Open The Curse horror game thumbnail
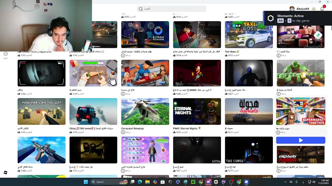The image size is (332, 186). tap(249, 150)
